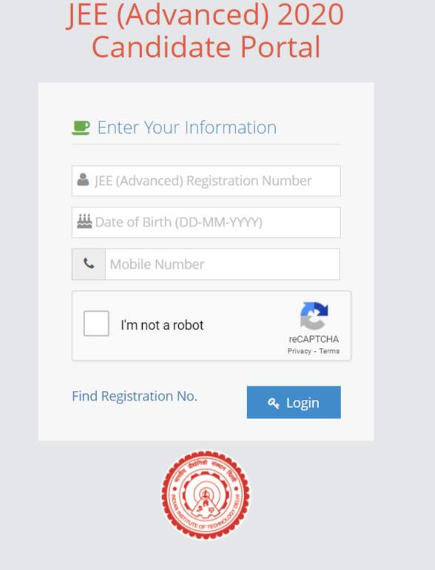Click the I'm not a robot label
This screenshot has height=570, width=435.
162,325
